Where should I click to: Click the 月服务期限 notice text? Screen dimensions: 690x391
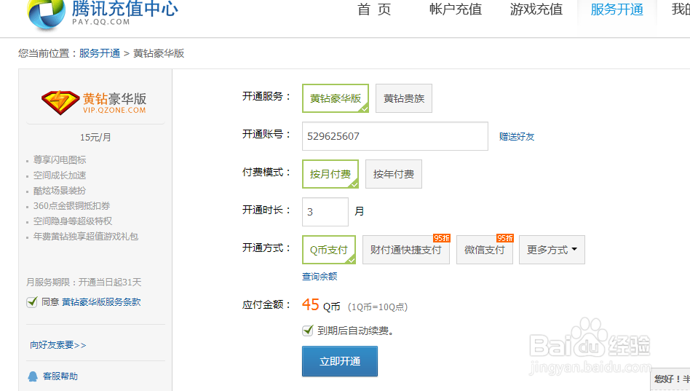coord(84,283)
